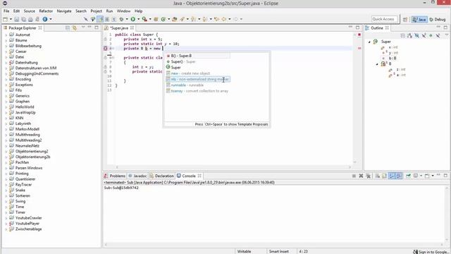Screen dimensions: 451x254
Task: Toggle Show Console on standard error change
Action: pyautogui.click(x=399, y=176)
